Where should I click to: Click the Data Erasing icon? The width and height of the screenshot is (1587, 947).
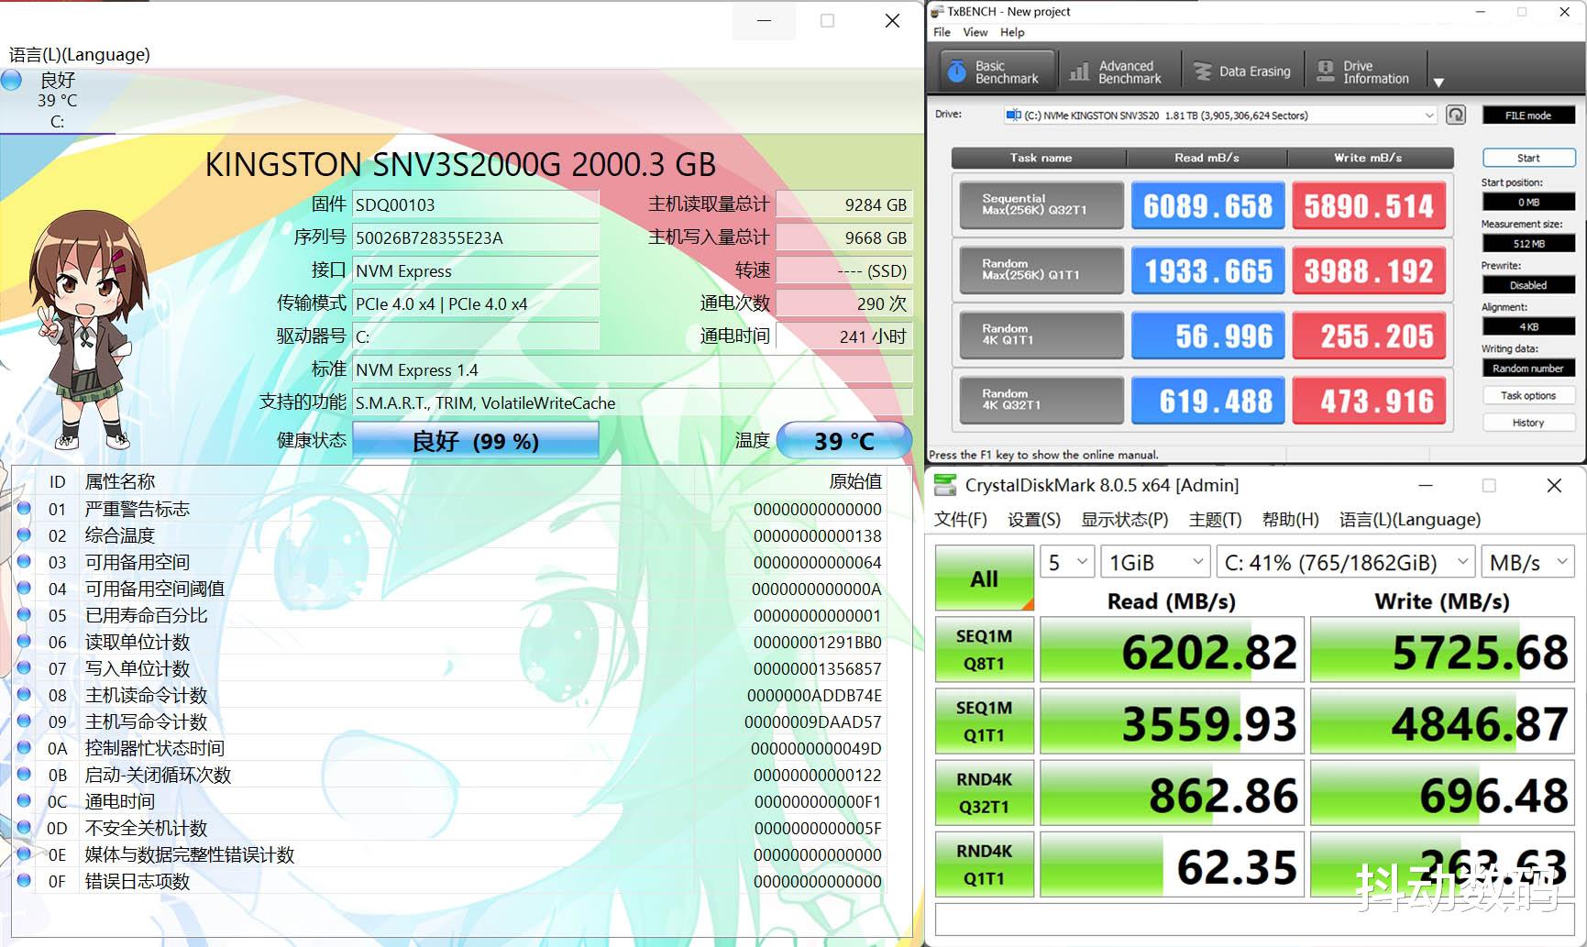pyautogui.click(x=1202, y=72)
